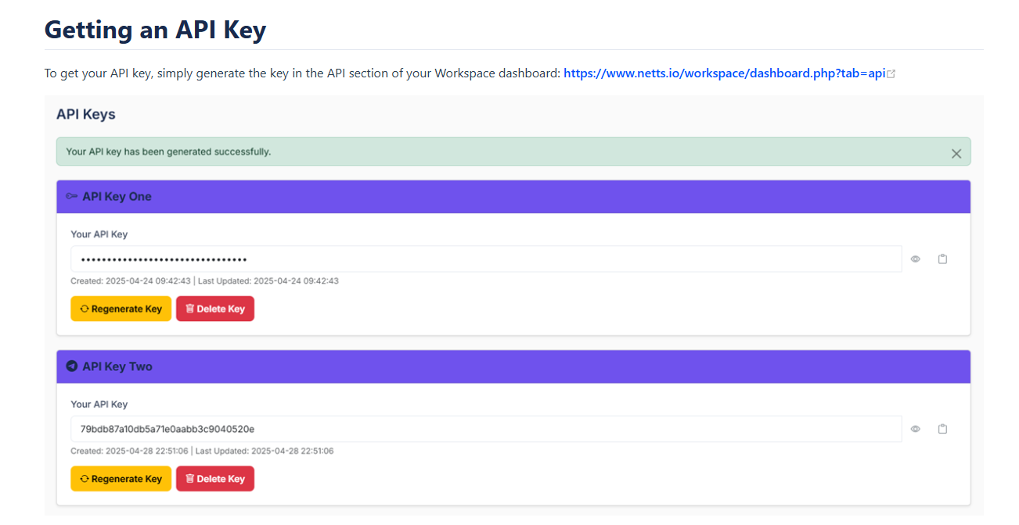Copy API Key One to clipboard
1019x525 pixels.
(942, 259)
